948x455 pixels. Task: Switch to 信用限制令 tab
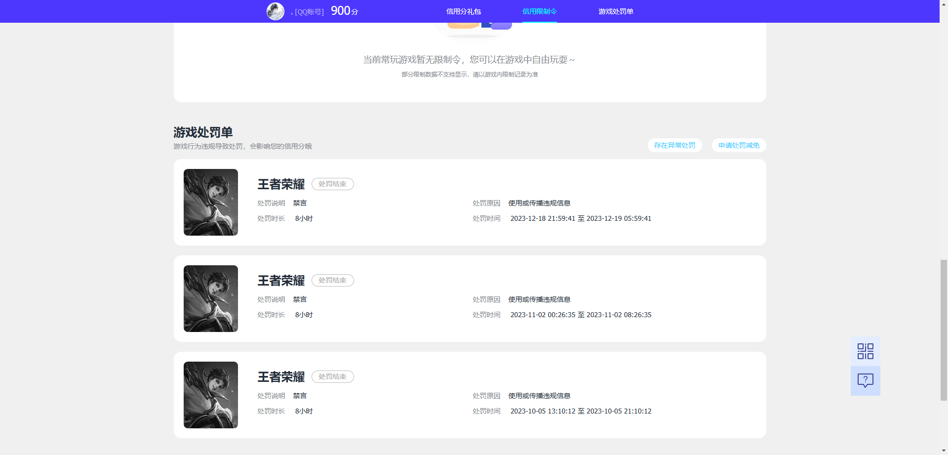coord(539,11)
